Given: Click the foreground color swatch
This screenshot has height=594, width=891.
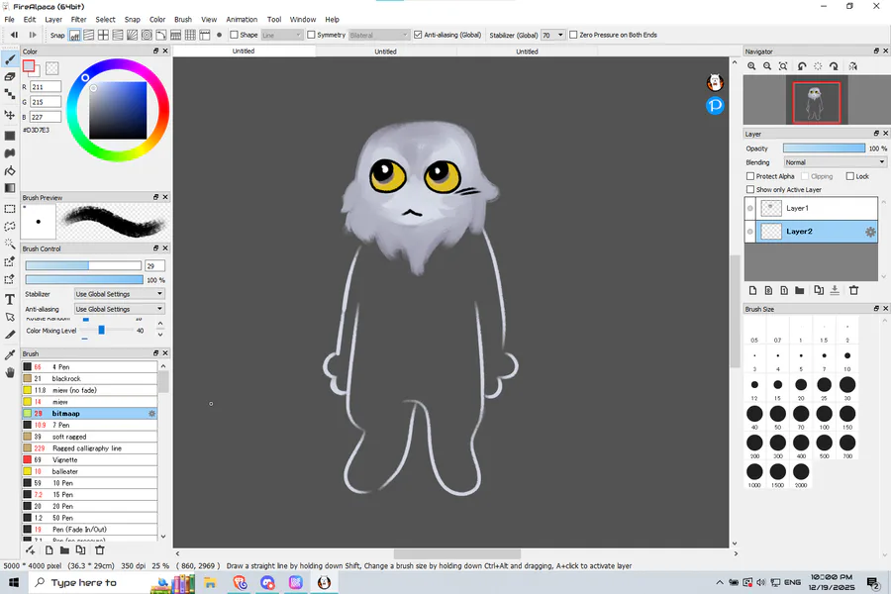Looking at the screenshot, I should click(x=29, y=66).
